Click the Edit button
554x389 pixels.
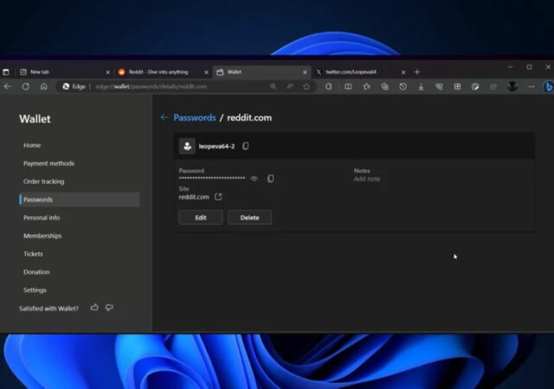pyautogui.click(x=200, y=218)
